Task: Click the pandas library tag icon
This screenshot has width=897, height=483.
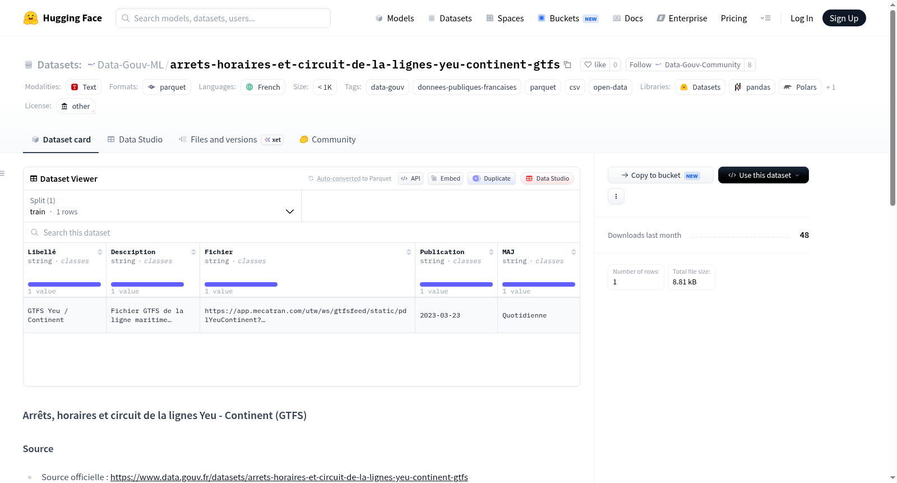Action: click(x=738, y=87)
